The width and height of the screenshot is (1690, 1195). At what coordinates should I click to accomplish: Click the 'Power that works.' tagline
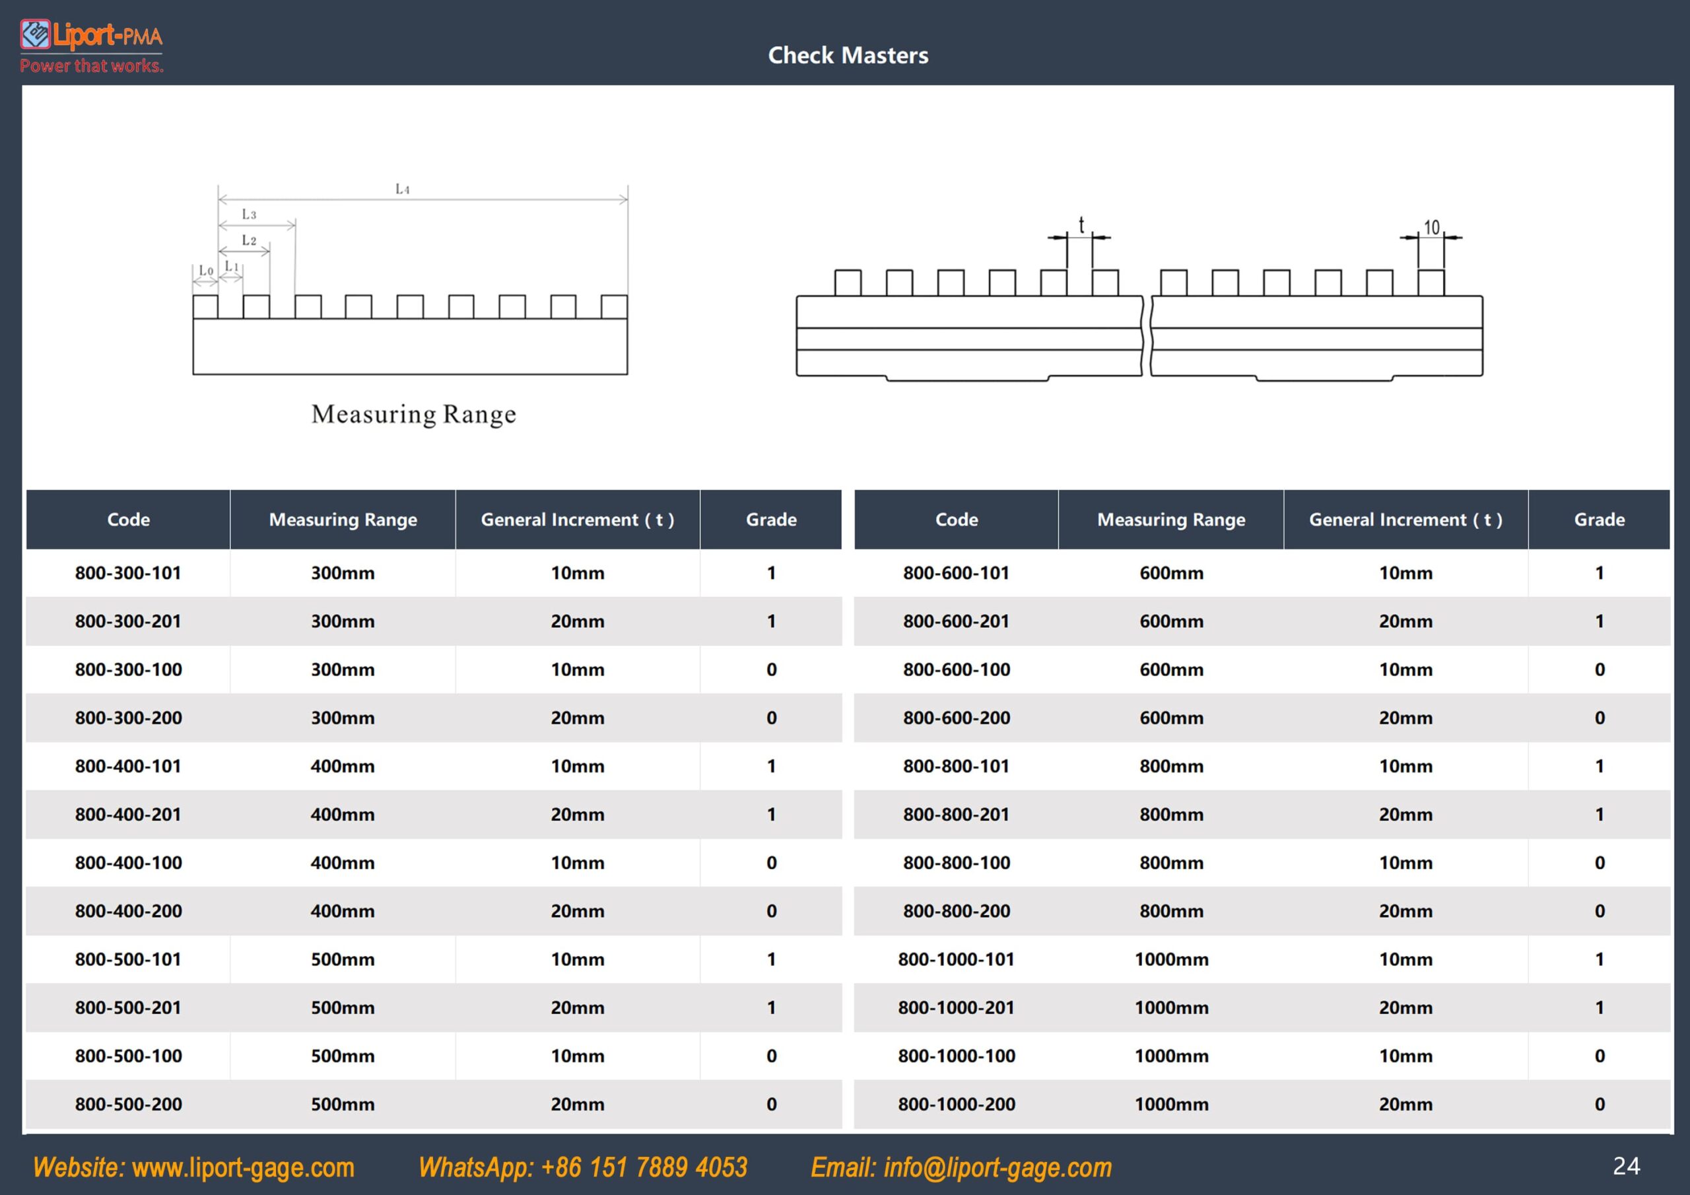[x=91, y=65]
